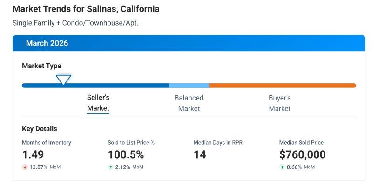378x187 pixels.
Task: Click the 14 median days value
Action: [200, 154]
